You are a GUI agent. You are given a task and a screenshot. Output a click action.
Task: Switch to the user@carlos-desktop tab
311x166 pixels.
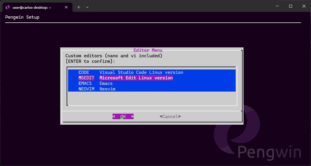(38, 7)
